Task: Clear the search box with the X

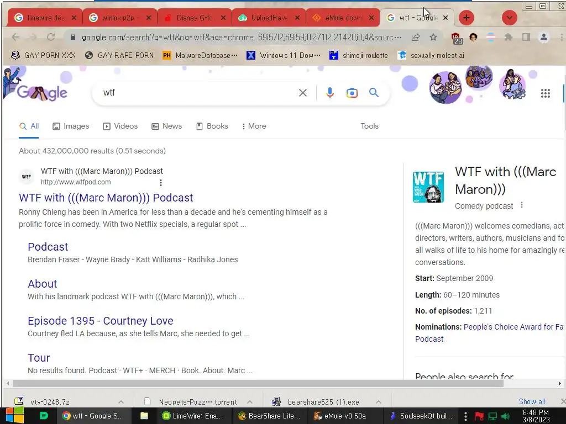Action: [303, 93]
